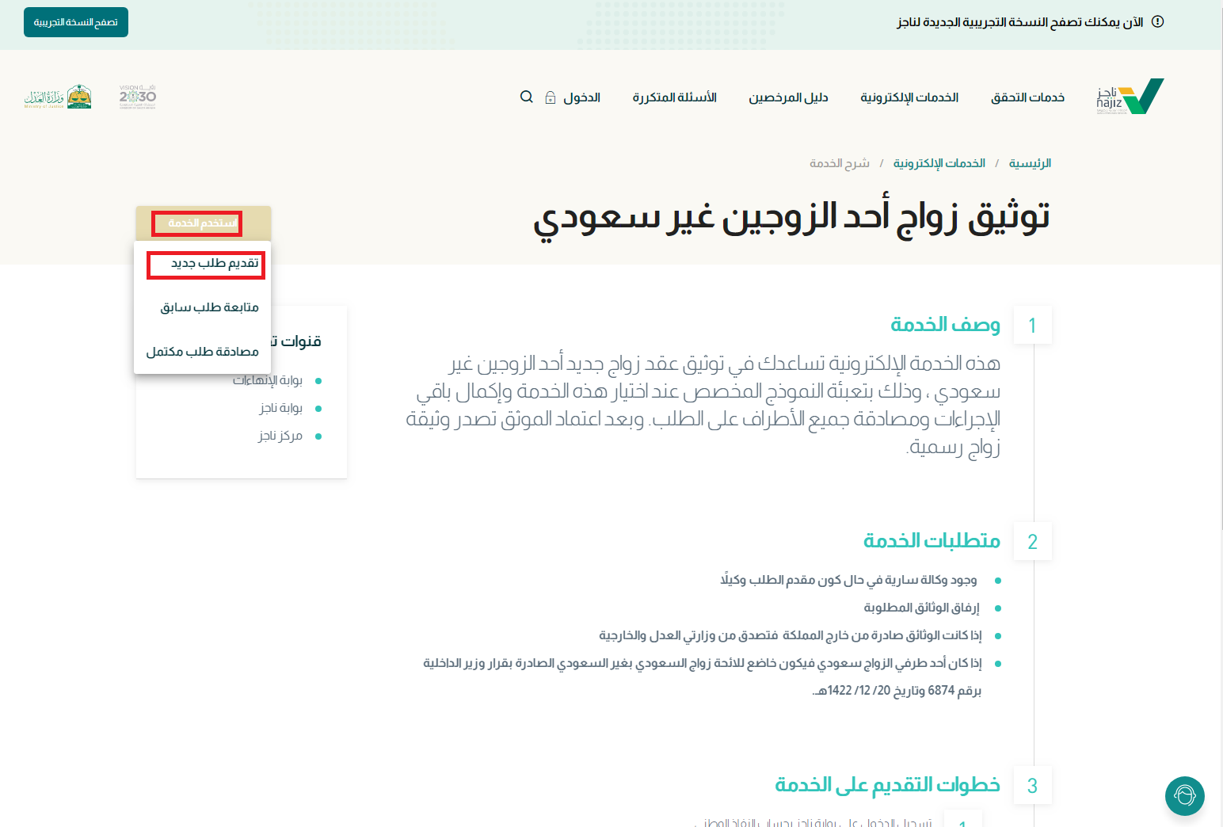Click the خطوات التقديم على الخدمة heading
Image resolution: width=1223 pixels, height=827 pixels.
887,785
